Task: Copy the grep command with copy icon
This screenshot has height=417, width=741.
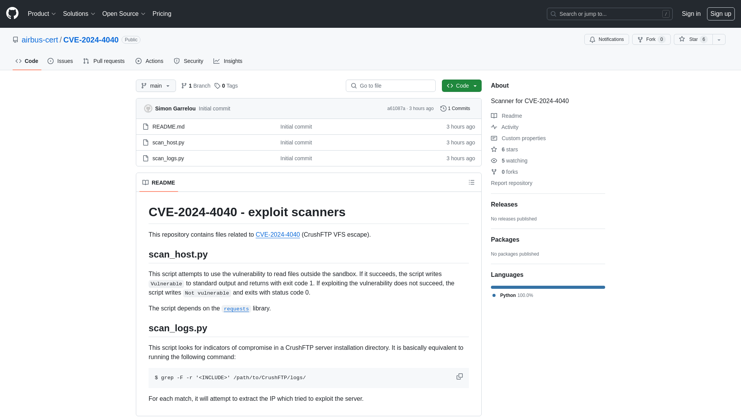Action: click(x=459, y=376)
